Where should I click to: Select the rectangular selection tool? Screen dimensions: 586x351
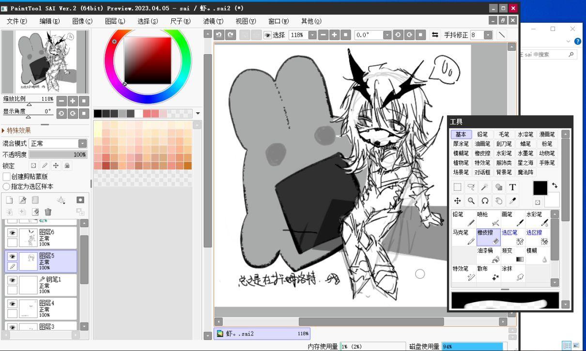pyautogui.click(x=458, y=187)
